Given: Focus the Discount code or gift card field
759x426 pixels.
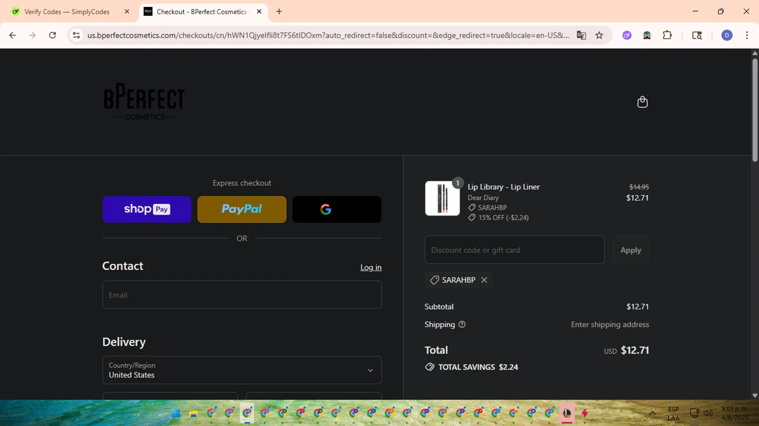Looking at the screenshot, I should pos(515,250).
